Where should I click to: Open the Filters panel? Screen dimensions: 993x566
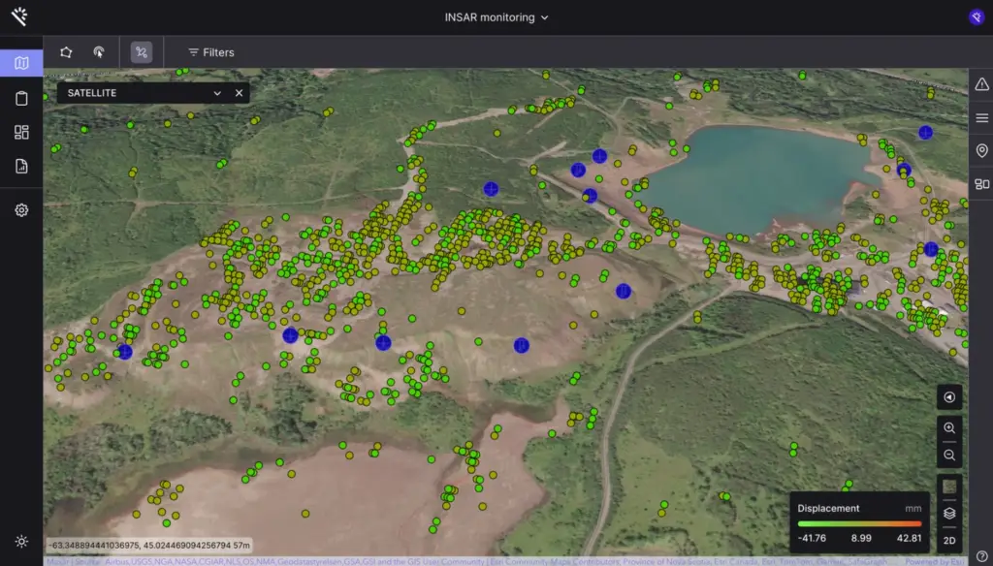210,52
